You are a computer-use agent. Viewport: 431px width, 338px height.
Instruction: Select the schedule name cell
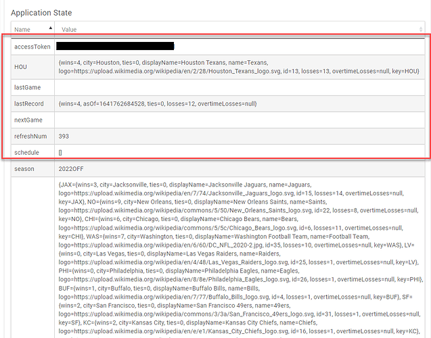(x=32, y=152)
